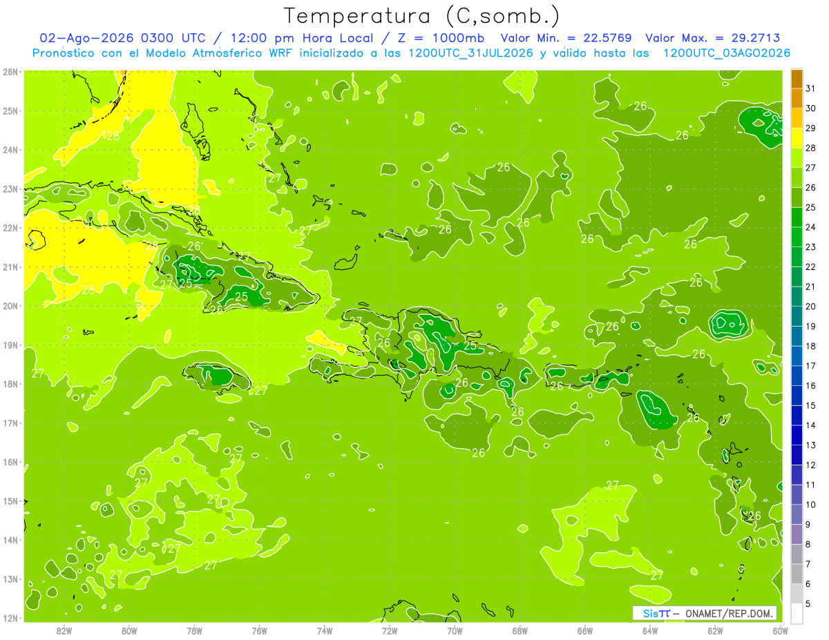Screen dimensions: 829x640
Task: Click the "ONAMET/REP.DOM." credit label
Action: click(730, 613)
